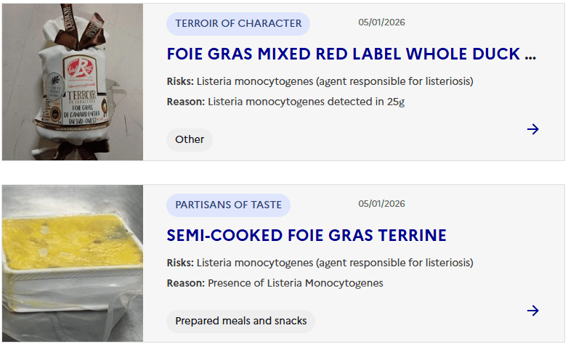568x344 pixels.
Task: Click the Prepared meals and snacks tag
Action: coord(241,321)
